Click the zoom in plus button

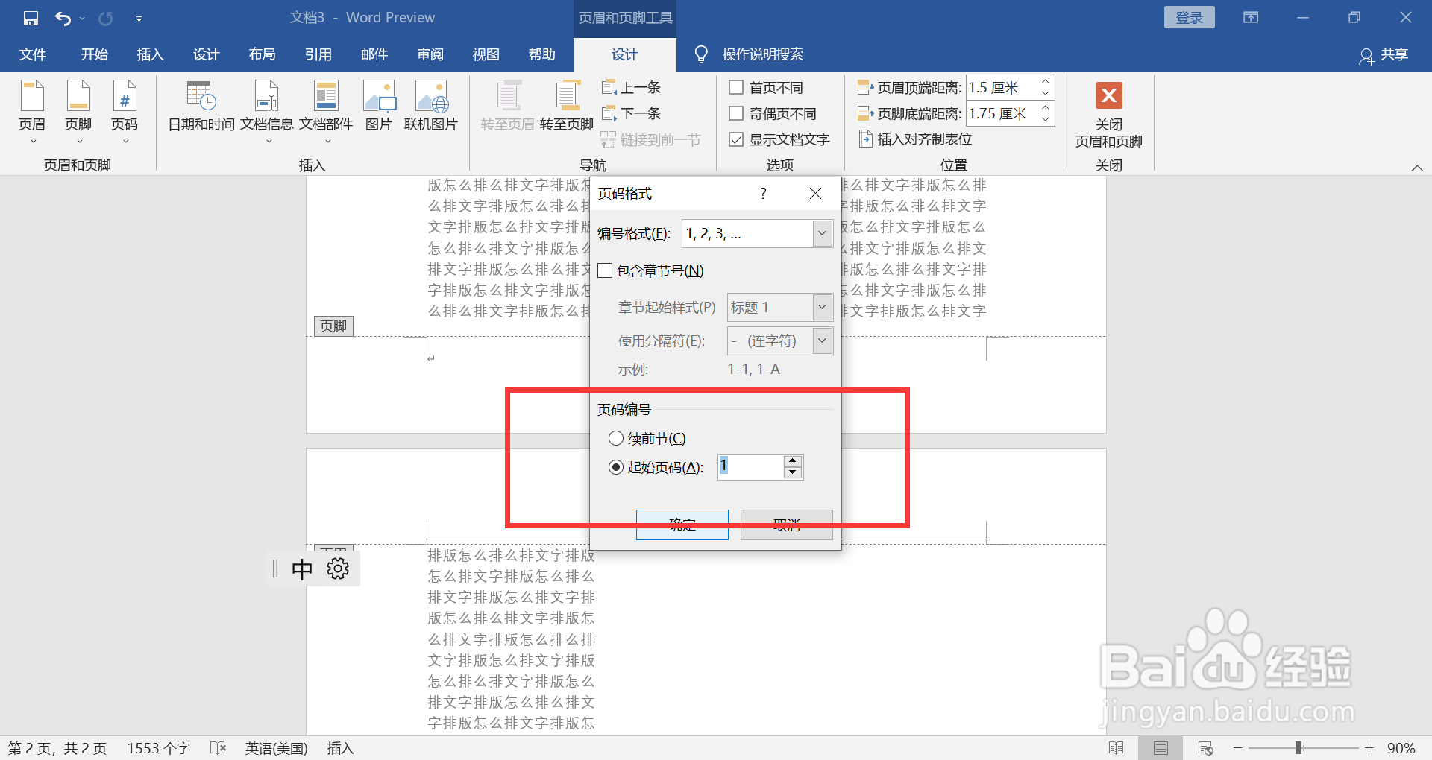click(x=1369, y=748)
